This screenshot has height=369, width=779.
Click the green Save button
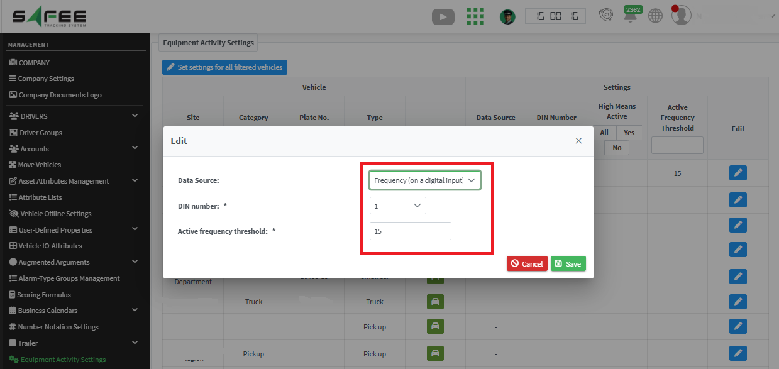point(568,264)
